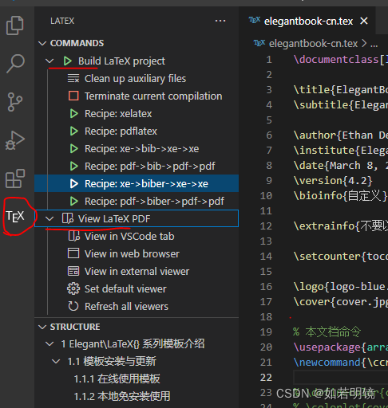Select the elegantbook-cn.tex editor tab
Image resolution: width=388 pixels, height=408 pixels.
[308, 21]
